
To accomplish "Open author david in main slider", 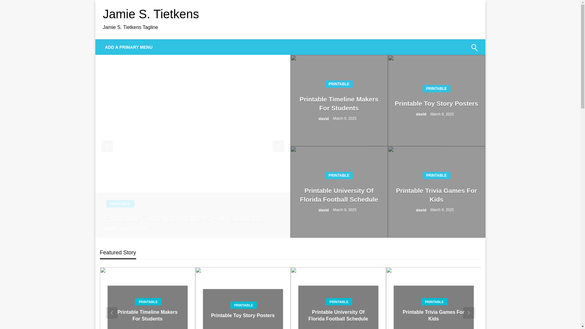I will [x=110, y=228].
